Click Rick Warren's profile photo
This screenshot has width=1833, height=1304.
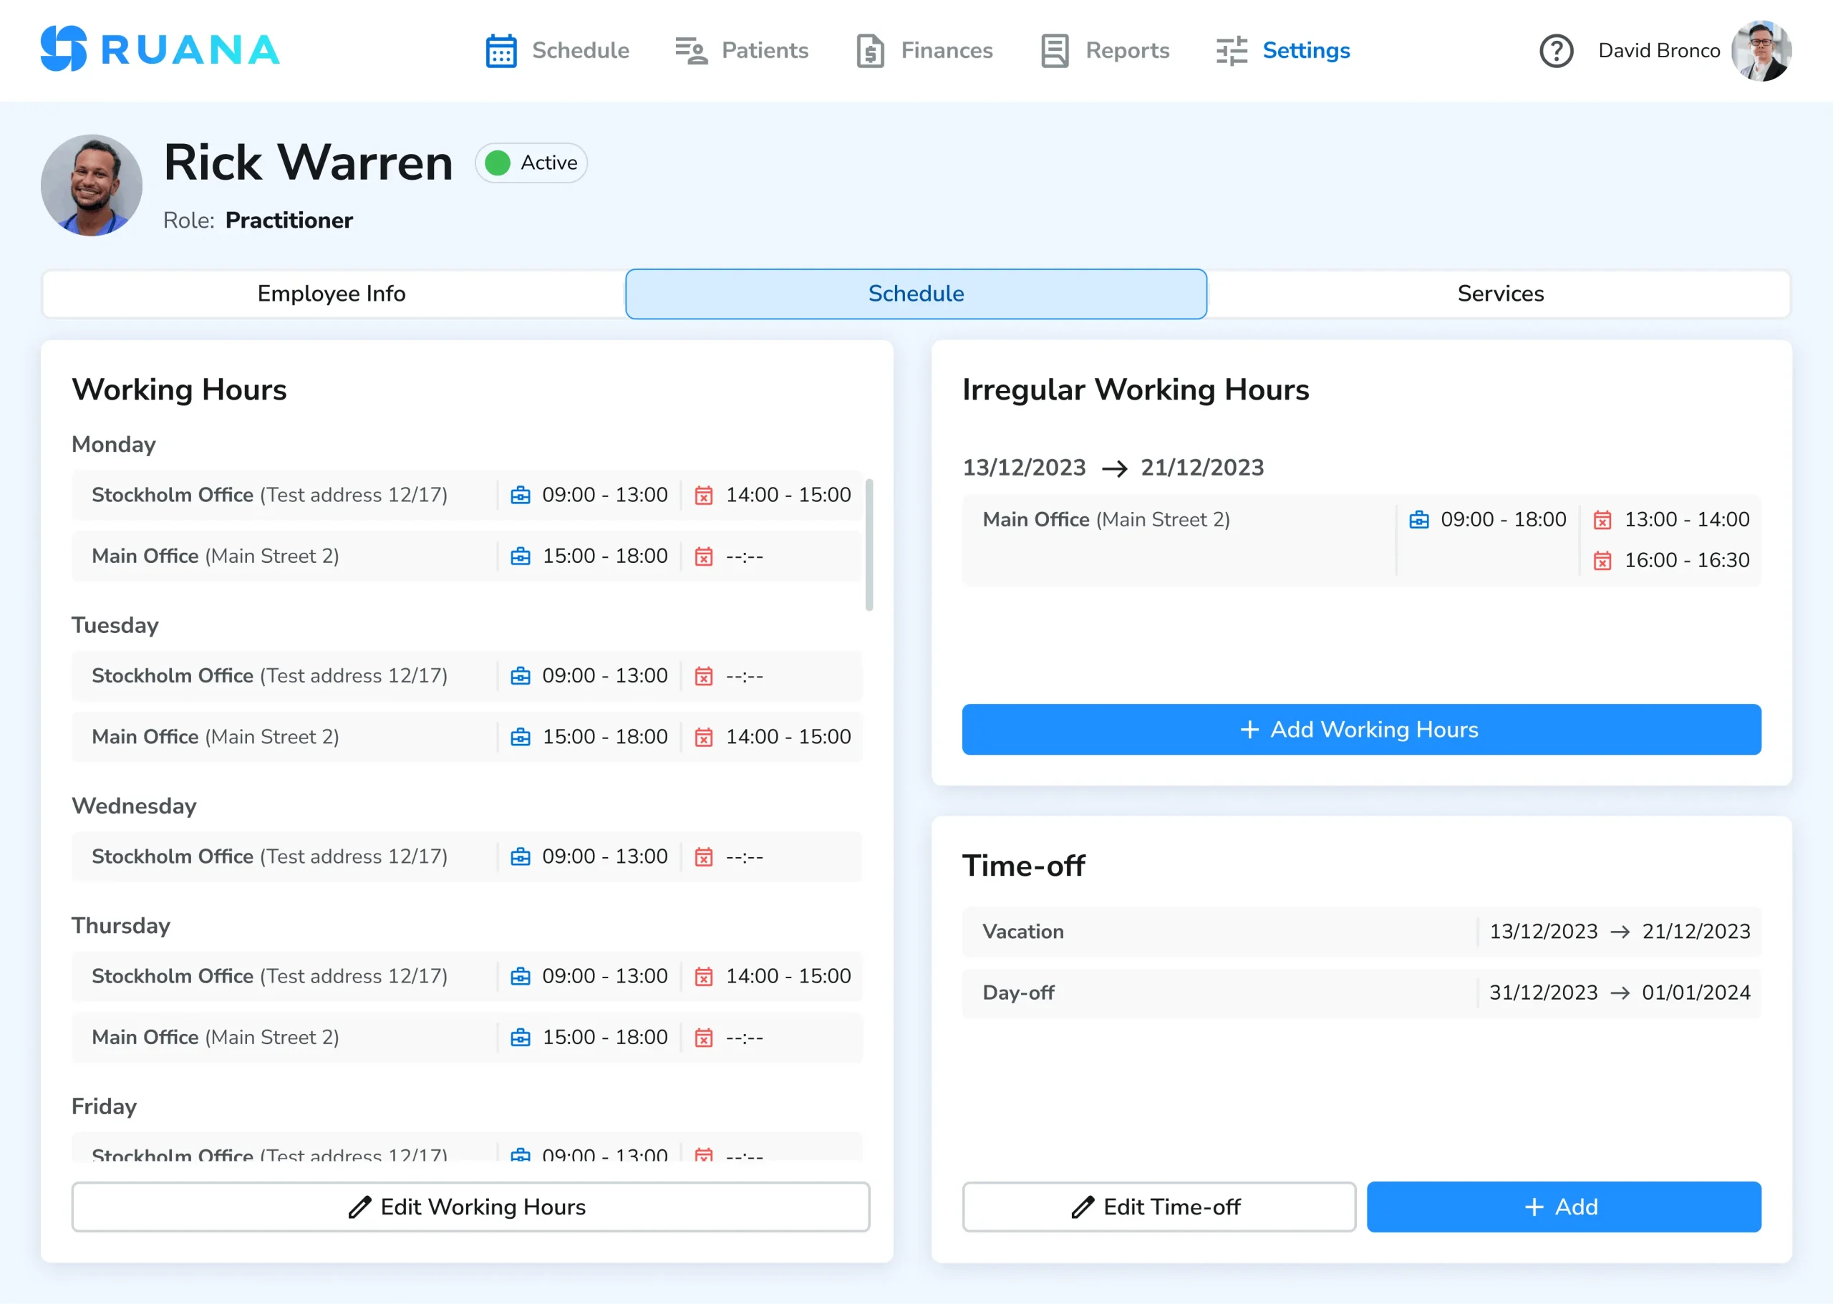click(92, 185)
